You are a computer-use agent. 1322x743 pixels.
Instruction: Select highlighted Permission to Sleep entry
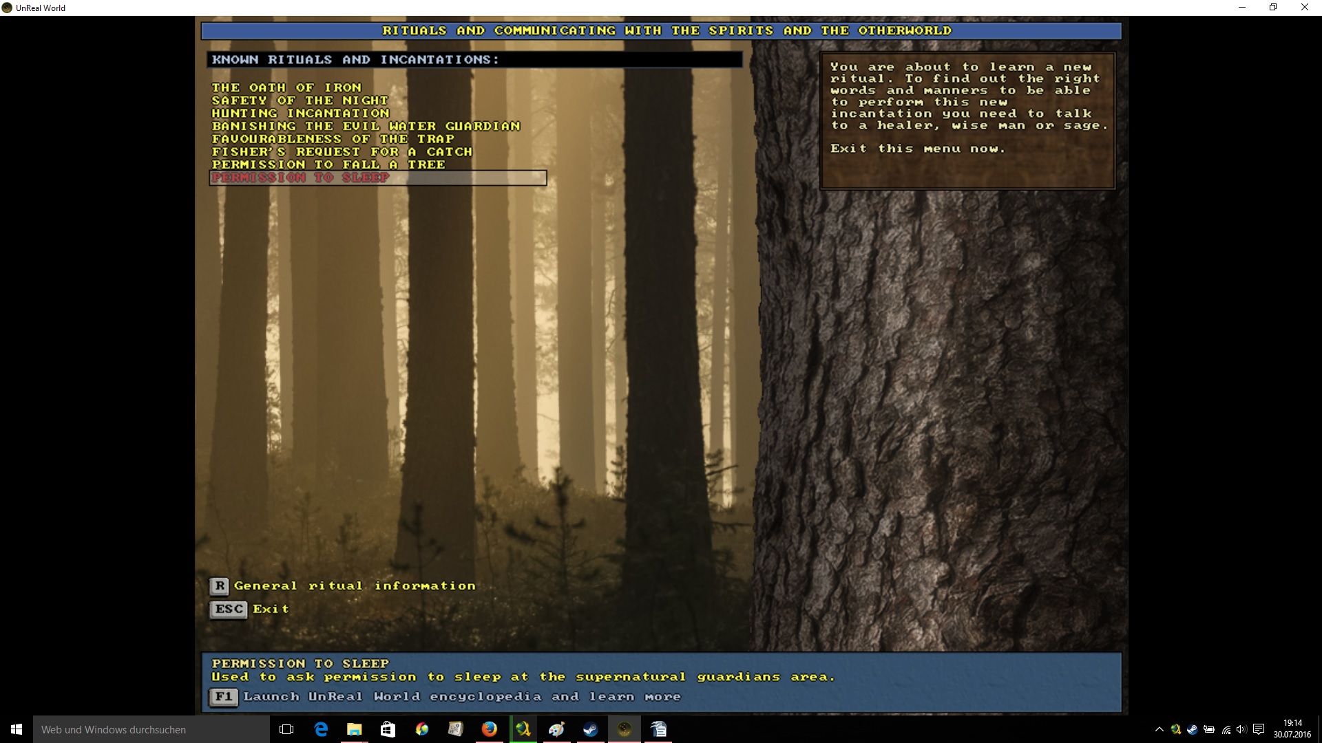click(x=378, y=178)
